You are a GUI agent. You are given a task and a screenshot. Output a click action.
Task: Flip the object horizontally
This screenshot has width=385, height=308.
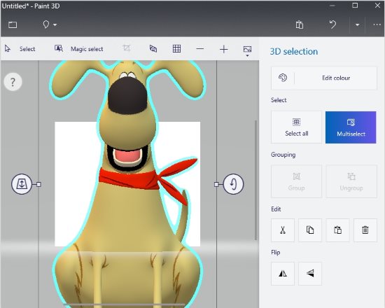(283, 274)
